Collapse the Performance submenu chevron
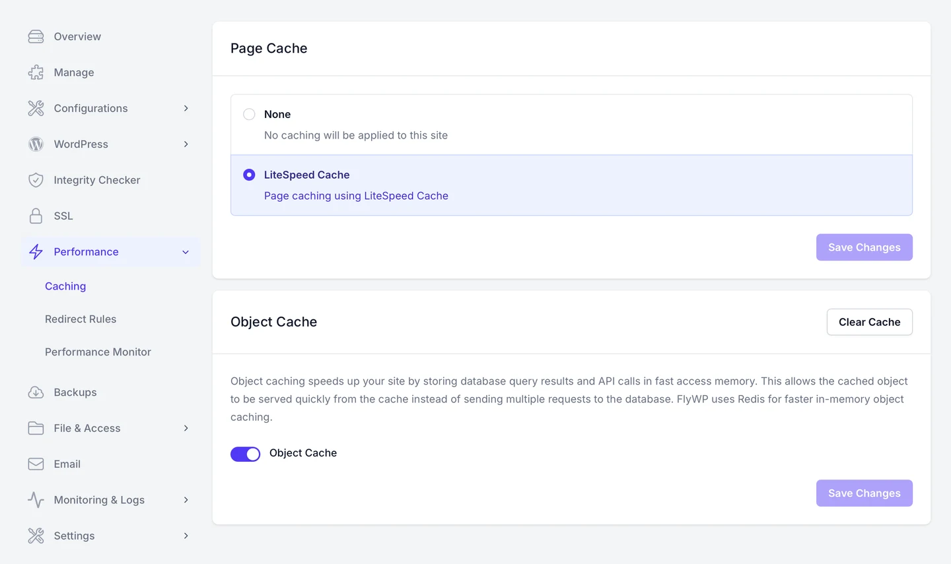Viewport: 951px width, 564px height. pos(186,252)
